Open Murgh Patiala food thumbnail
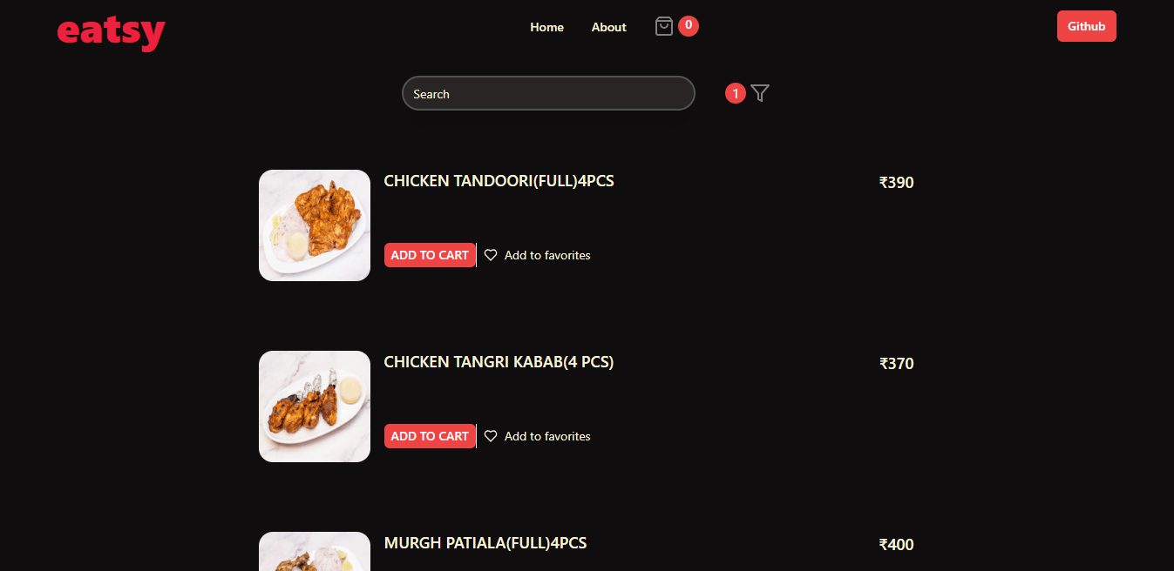The width and height of the screenshot is (1174, 571). [x=315, y=551]
